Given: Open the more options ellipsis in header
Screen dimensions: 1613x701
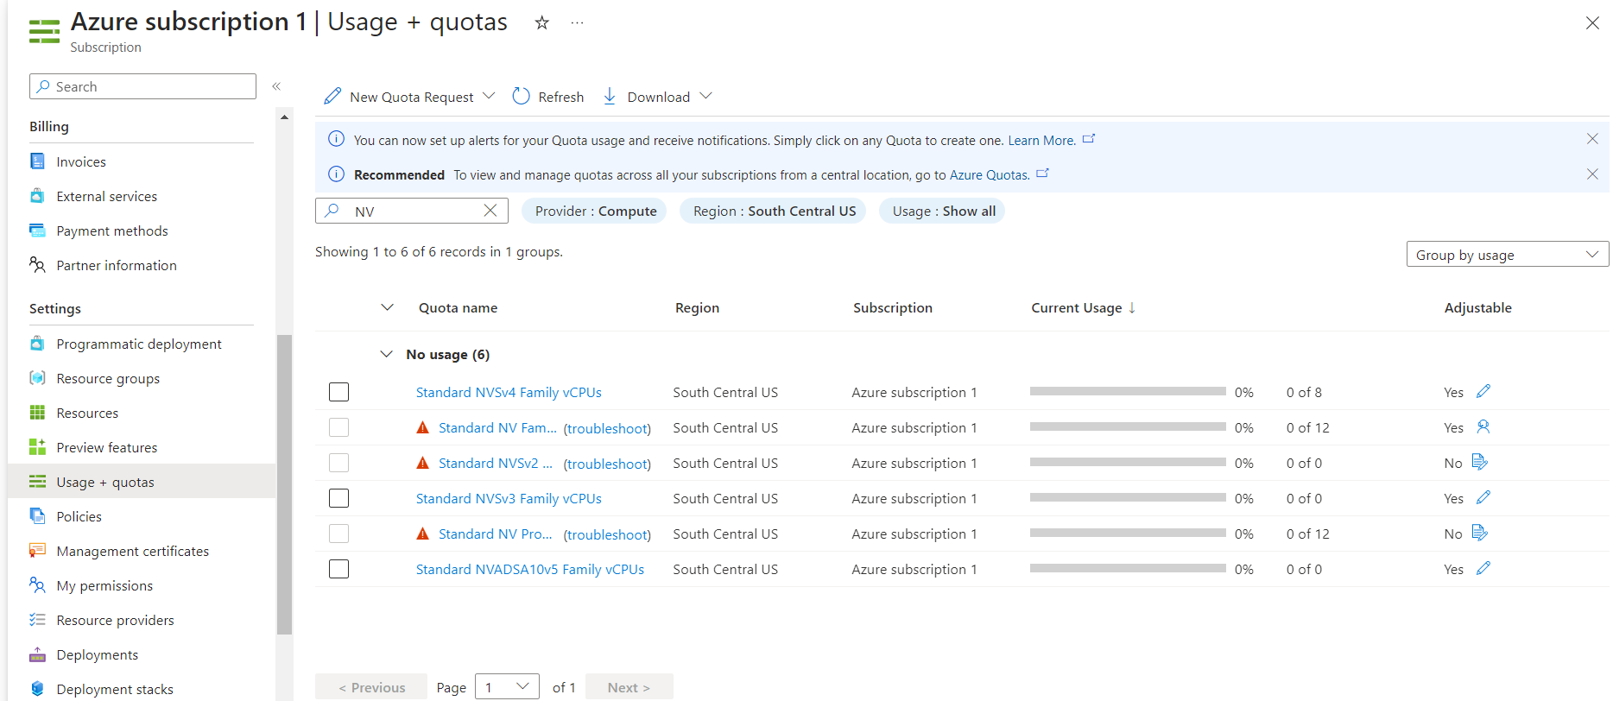Looking at the screenshot, I should [x=577, y=22].
